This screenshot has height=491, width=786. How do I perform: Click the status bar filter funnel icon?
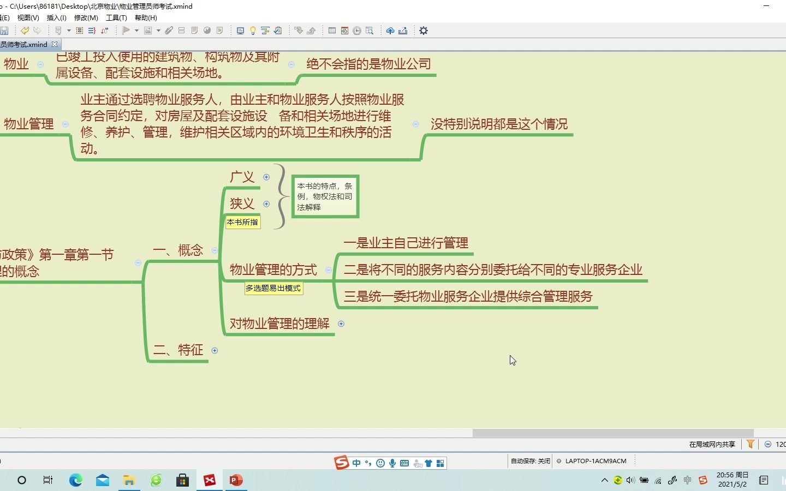pyautogui.click(x=751, y=444)
